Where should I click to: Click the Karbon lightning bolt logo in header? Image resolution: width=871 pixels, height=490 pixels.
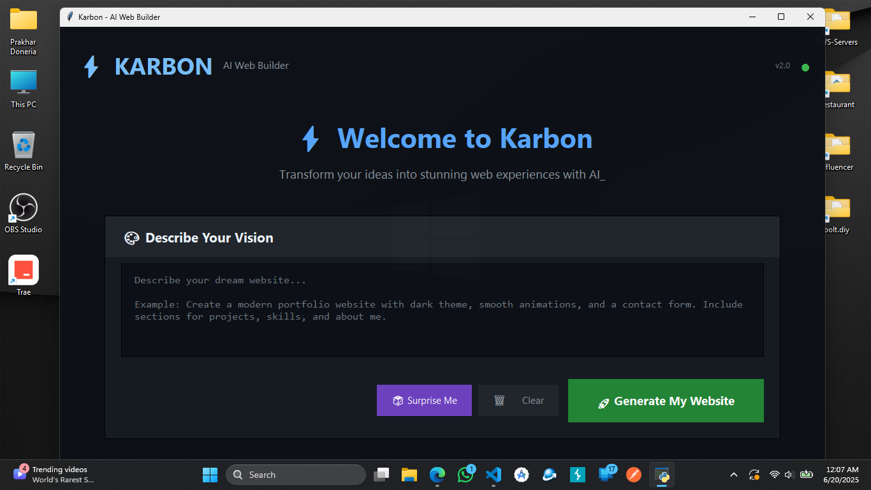(92, 66)
